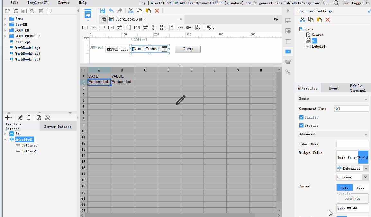Select the Drop-down tree widget icon
This screenshot has width=371, height=217.
146,27
